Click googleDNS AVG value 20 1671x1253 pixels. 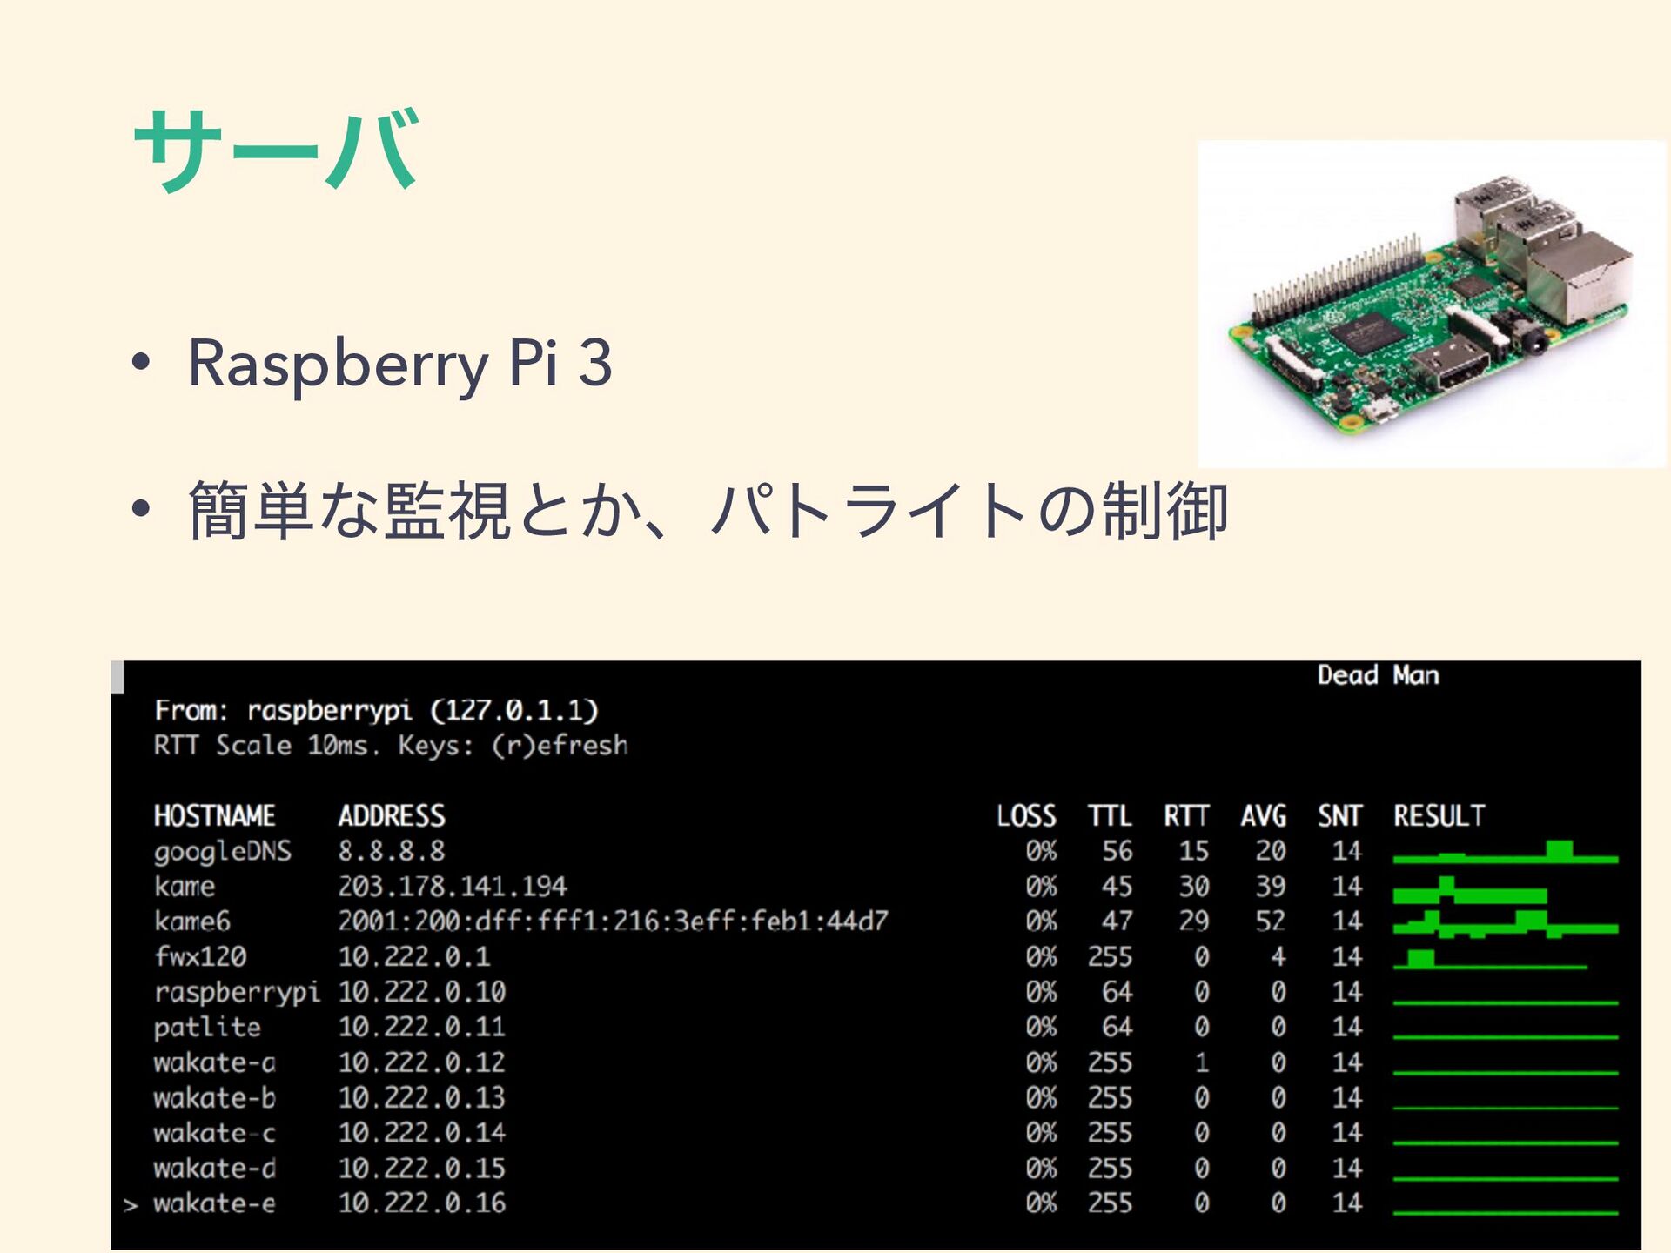pyautogui.click(x=1271, y=850)
